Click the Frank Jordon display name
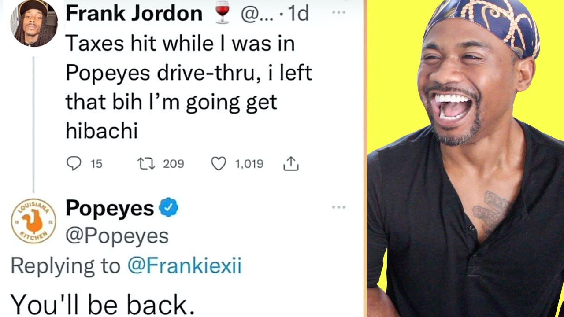The height and width of the screenshot is (317, 564). [x=134, y=14]
